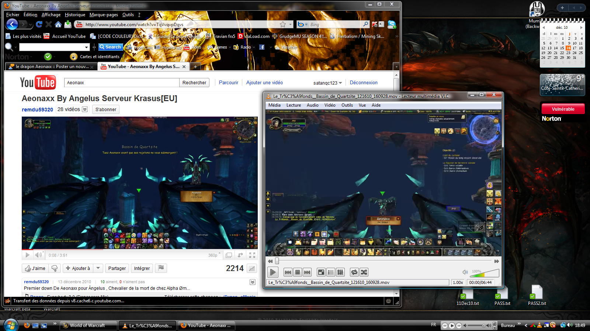590x331 pixels.
Task: Open a new Firefox tab
Action: (x=195, y=67)
